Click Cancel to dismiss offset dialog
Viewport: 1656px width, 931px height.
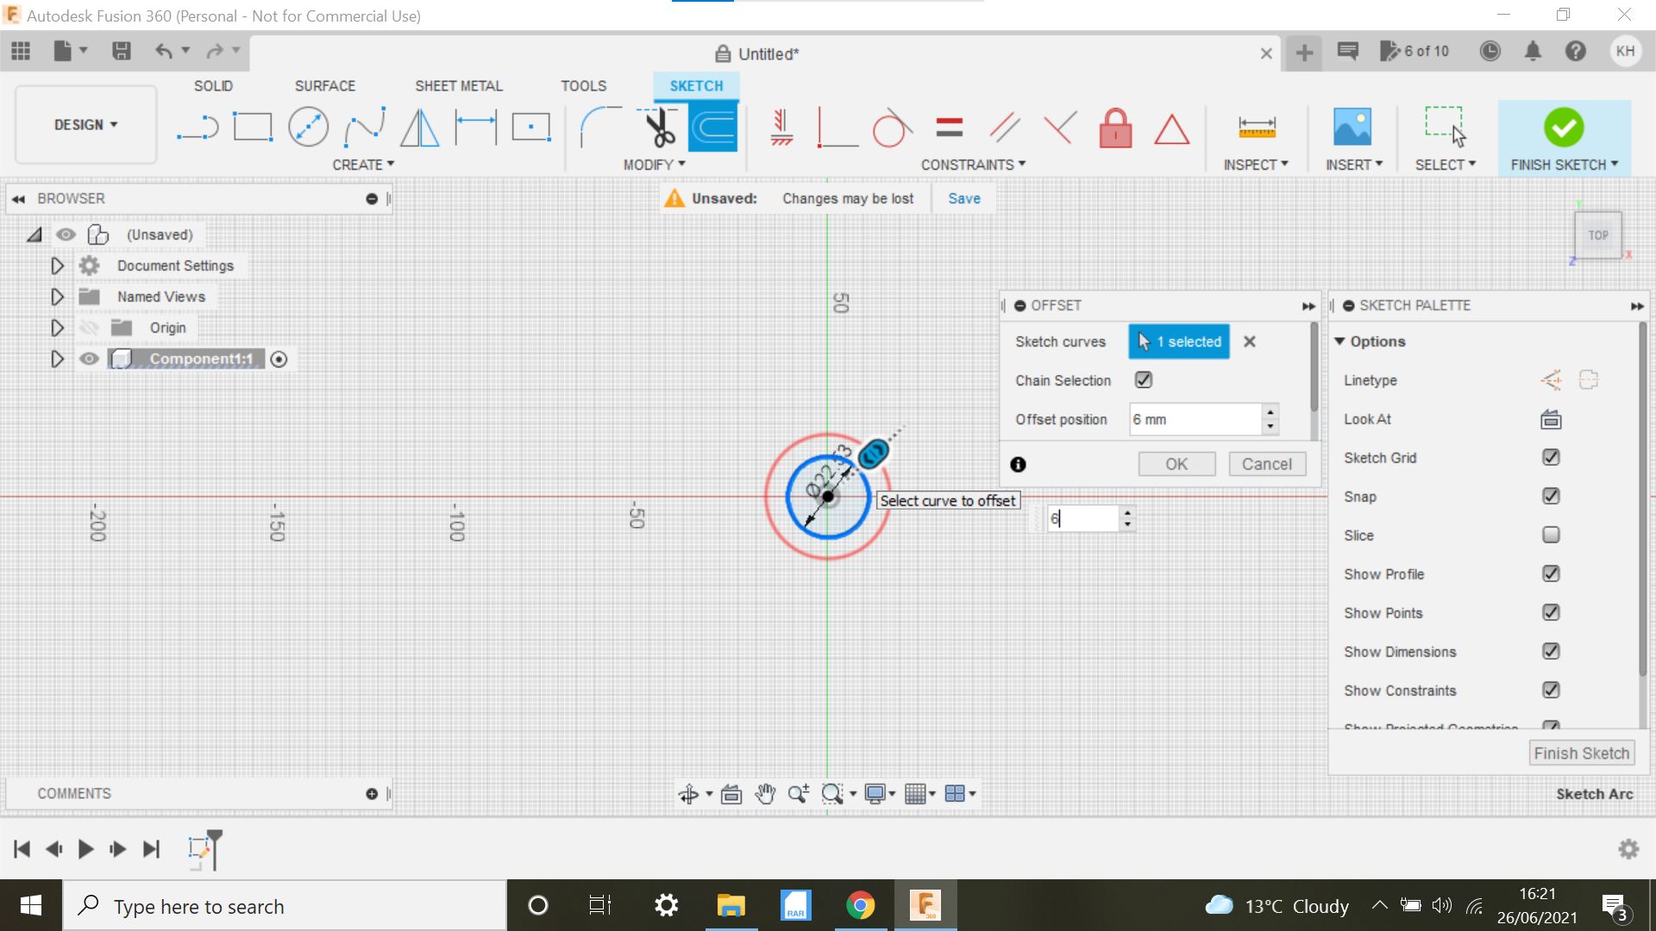click(x=1266, y=464)
